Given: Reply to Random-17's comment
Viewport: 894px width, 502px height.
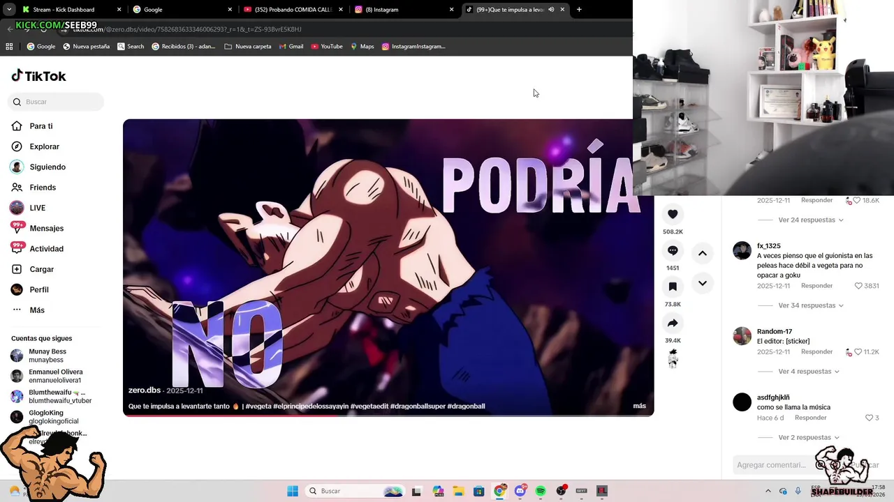Looking at the screenshot, I should click(x=816, y=352).
